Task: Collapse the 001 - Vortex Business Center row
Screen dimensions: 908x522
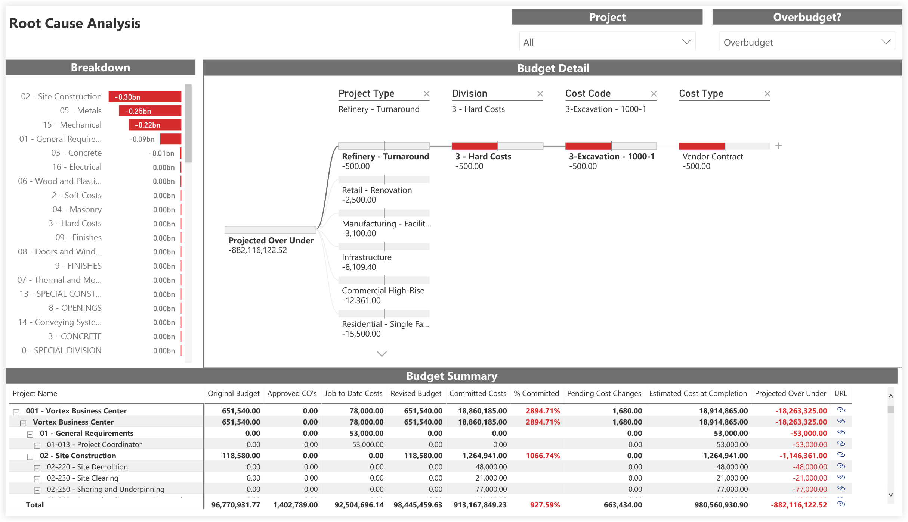Action: (16, 412)
